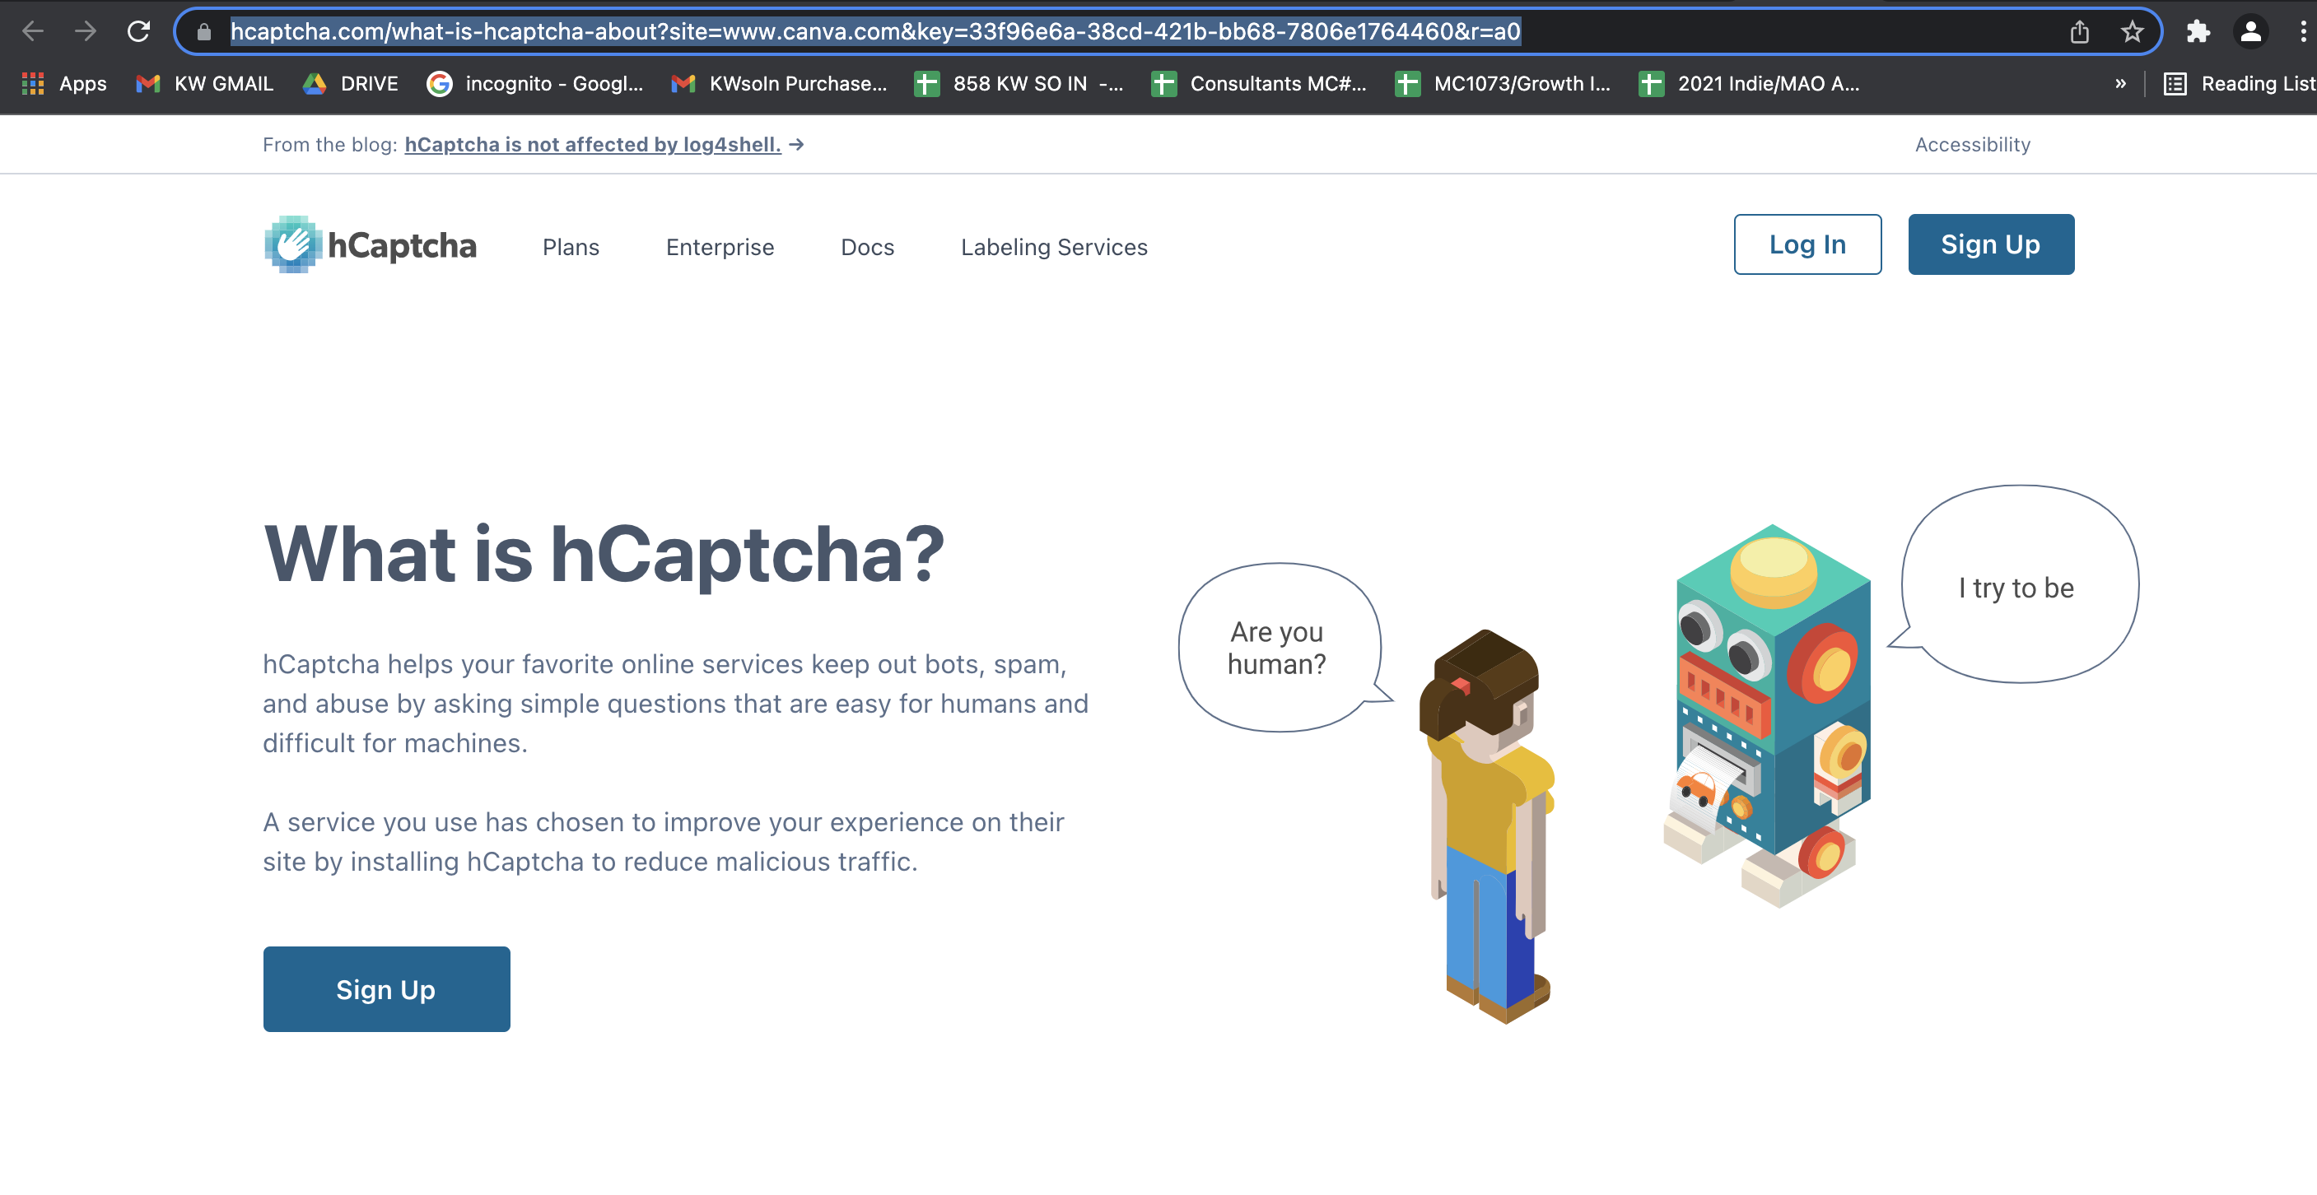The width and height of the screenshot is (2317, 1195).
Task: Open the Plans menu item
Action: point(571,247)
